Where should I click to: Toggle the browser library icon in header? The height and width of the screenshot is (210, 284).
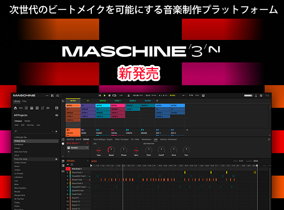click(x=52, y=95)
